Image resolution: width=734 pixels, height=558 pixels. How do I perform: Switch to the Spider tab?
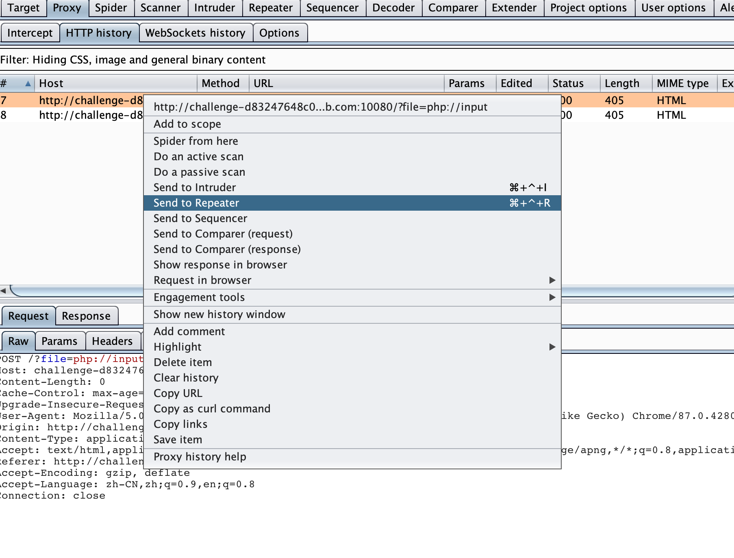[x=111, y=8]
